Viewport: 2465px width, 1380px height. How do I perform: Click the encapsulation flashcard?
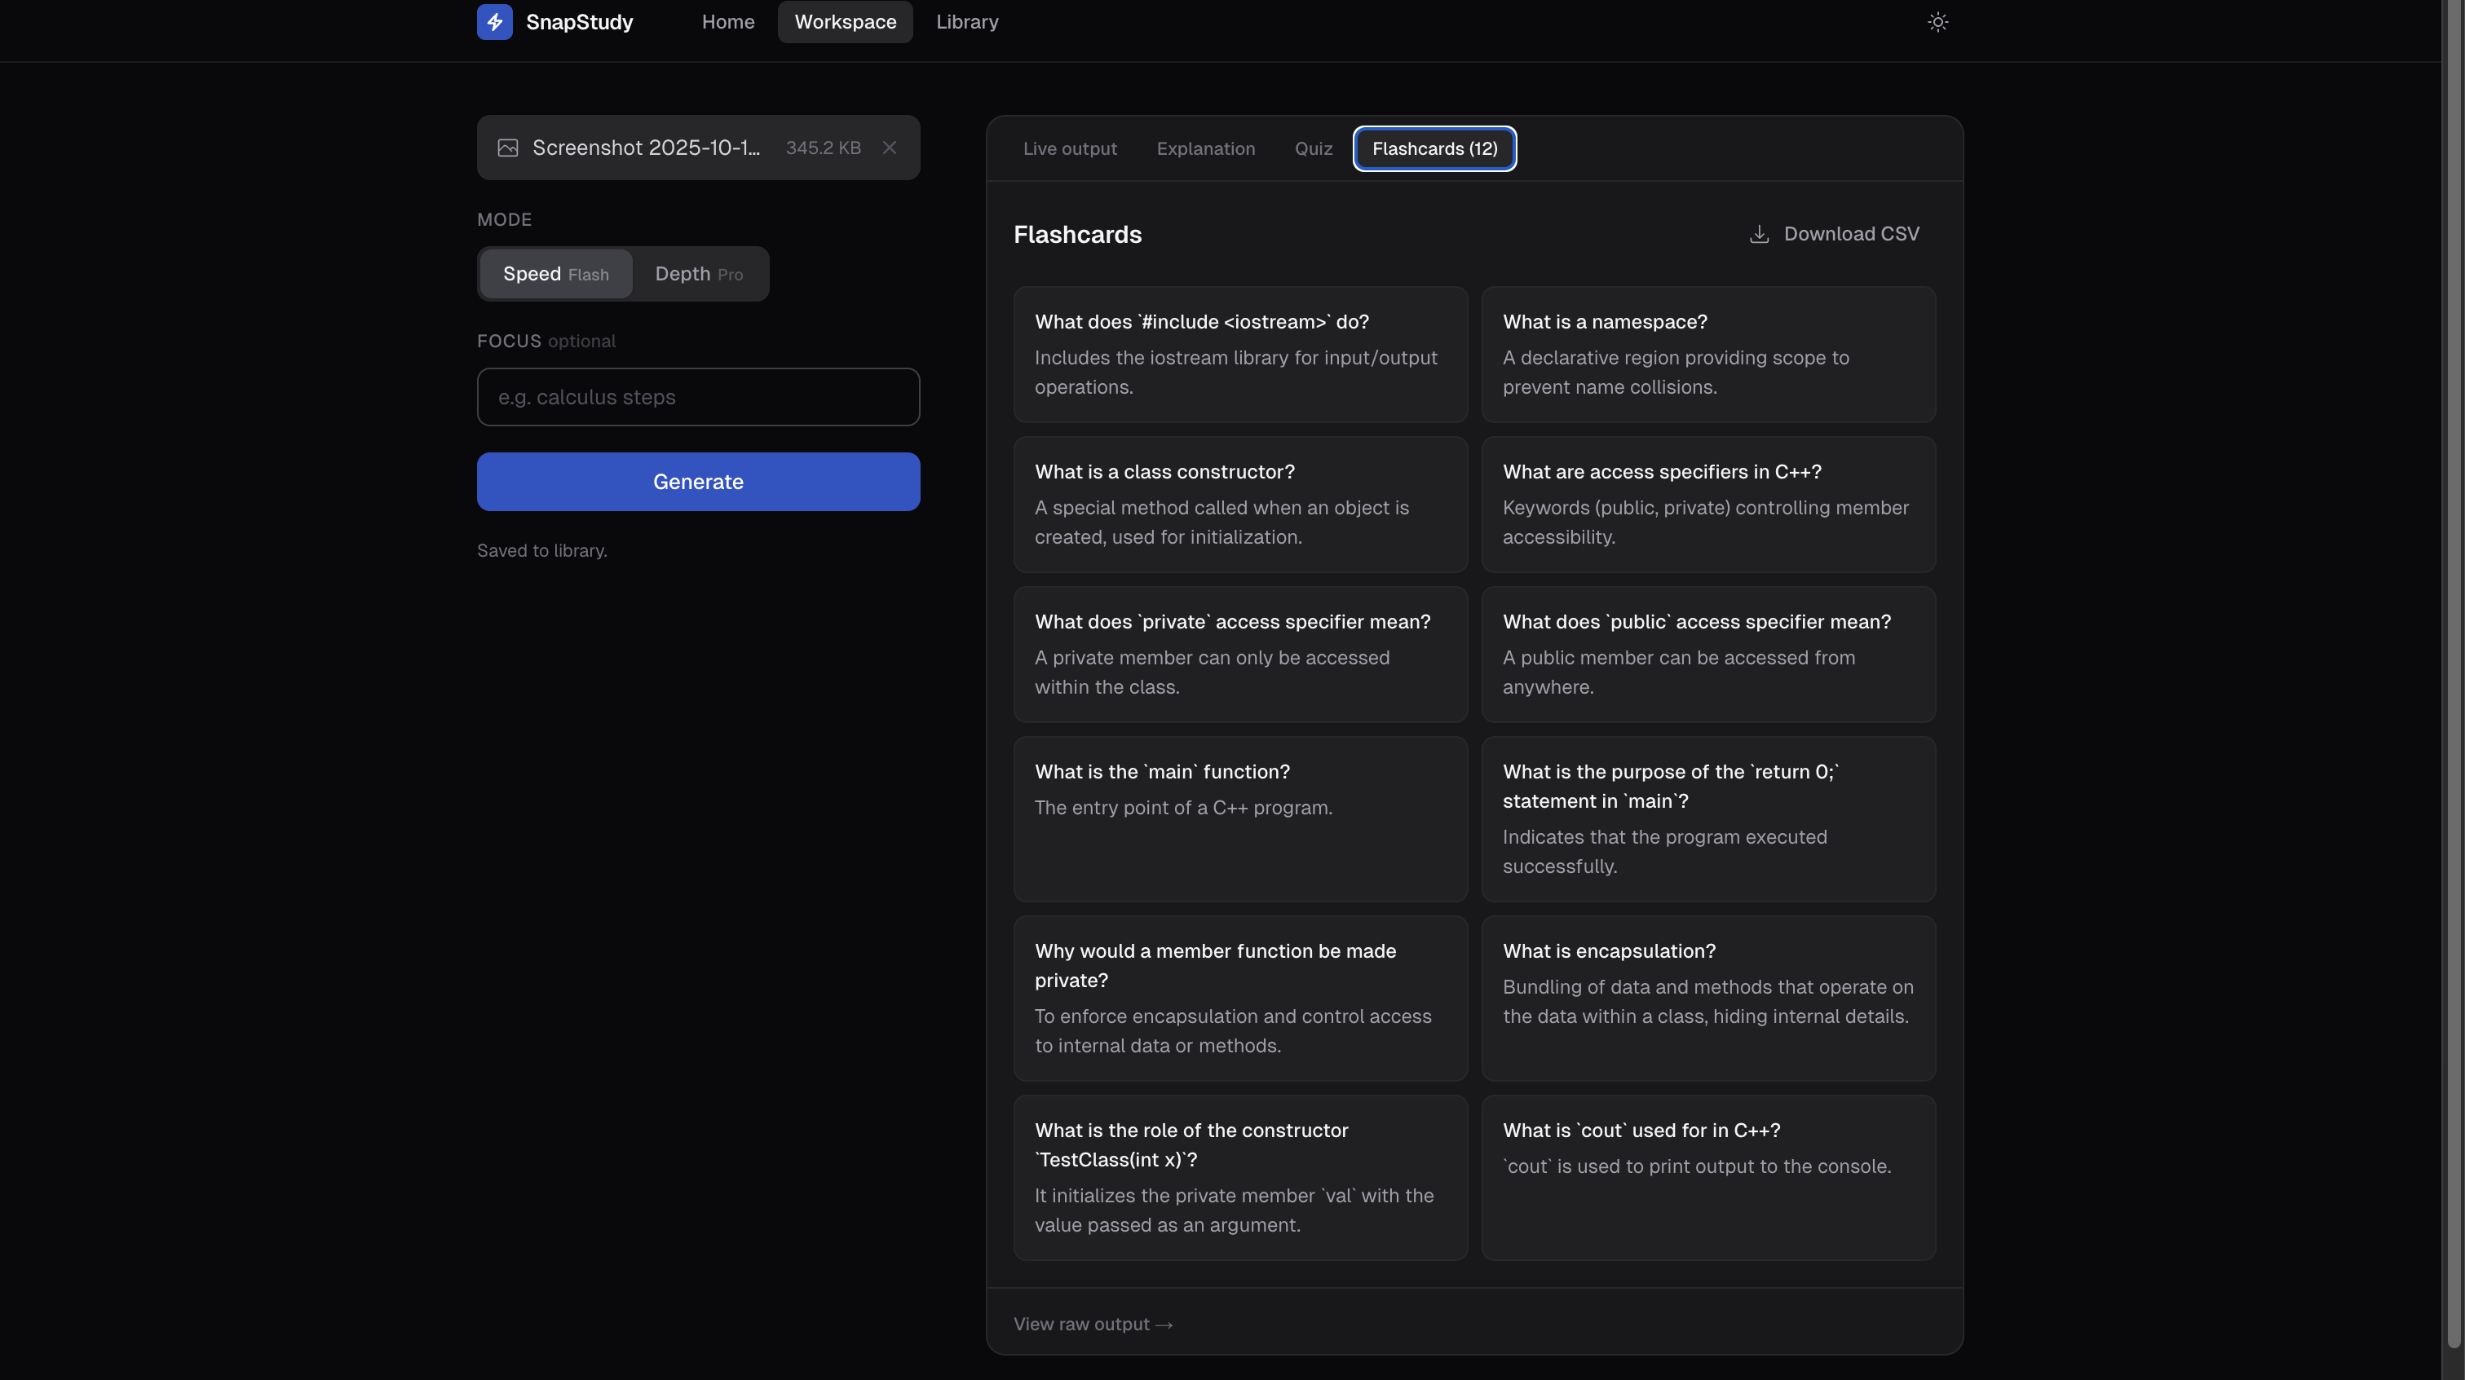pyautogui.click(x=1707, y=997)
